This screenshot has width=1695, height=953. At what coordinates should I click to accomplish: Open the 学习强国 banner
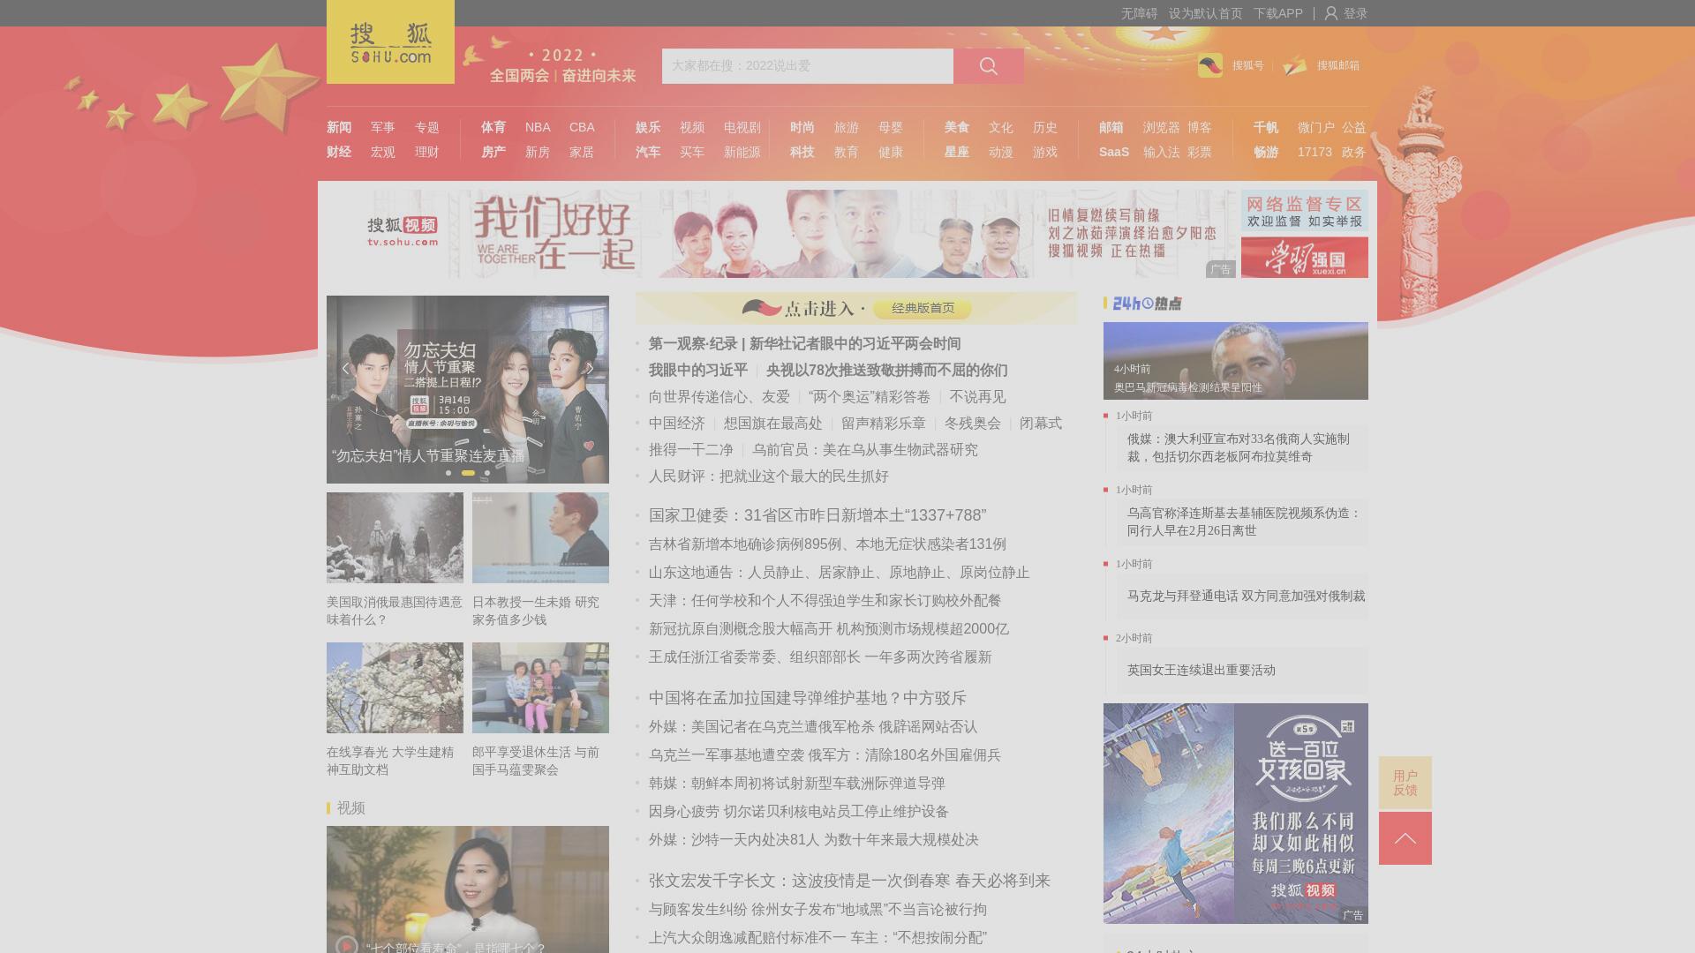(x=1305, y=258)
